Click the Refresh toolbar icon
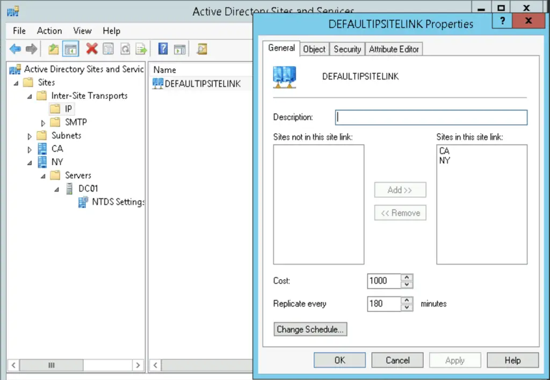The image size is (550, 380). (x=125, y=49)
